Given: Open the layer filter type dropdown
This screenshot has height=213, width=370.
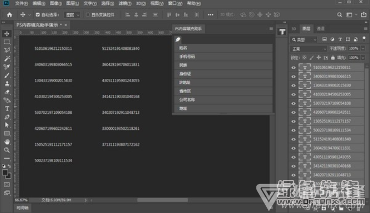Looking at the screenshot, I should tap(304, 40).
